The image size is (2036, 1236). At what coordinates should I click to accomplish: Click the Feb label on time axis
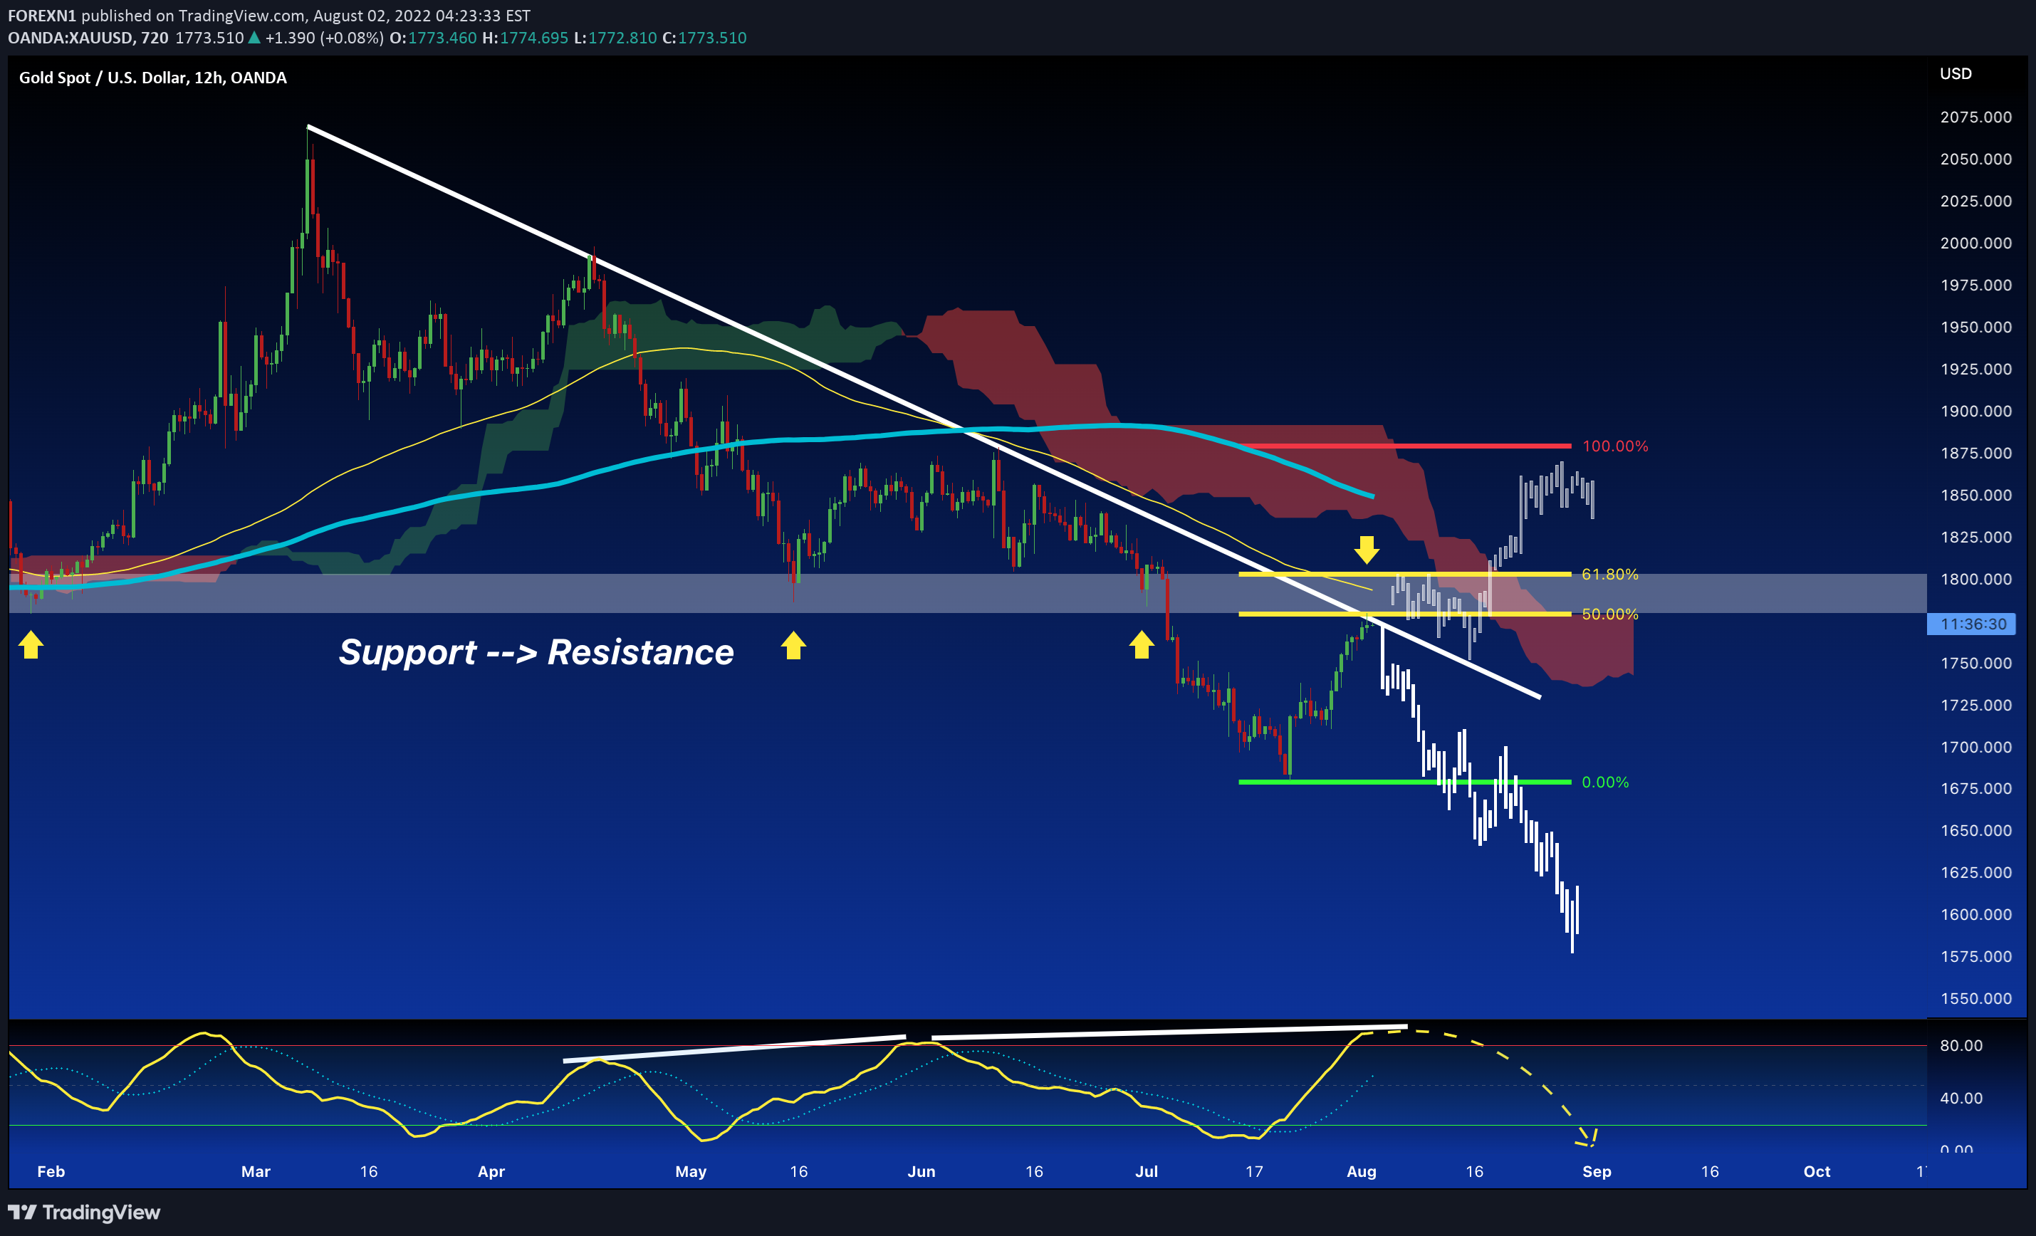point(51,1171)
